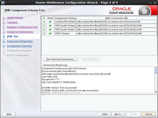
Task: Proceed with the Next button
Action: [118, 114]
